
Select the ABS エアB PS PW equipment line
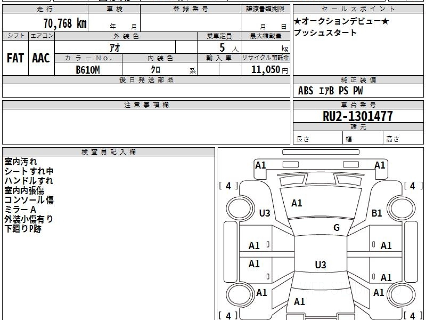pyautogui.click(x=331, y=91)
